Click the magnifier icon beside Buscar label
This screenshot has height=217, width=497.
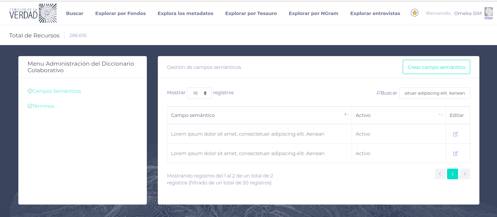point(378,93)
